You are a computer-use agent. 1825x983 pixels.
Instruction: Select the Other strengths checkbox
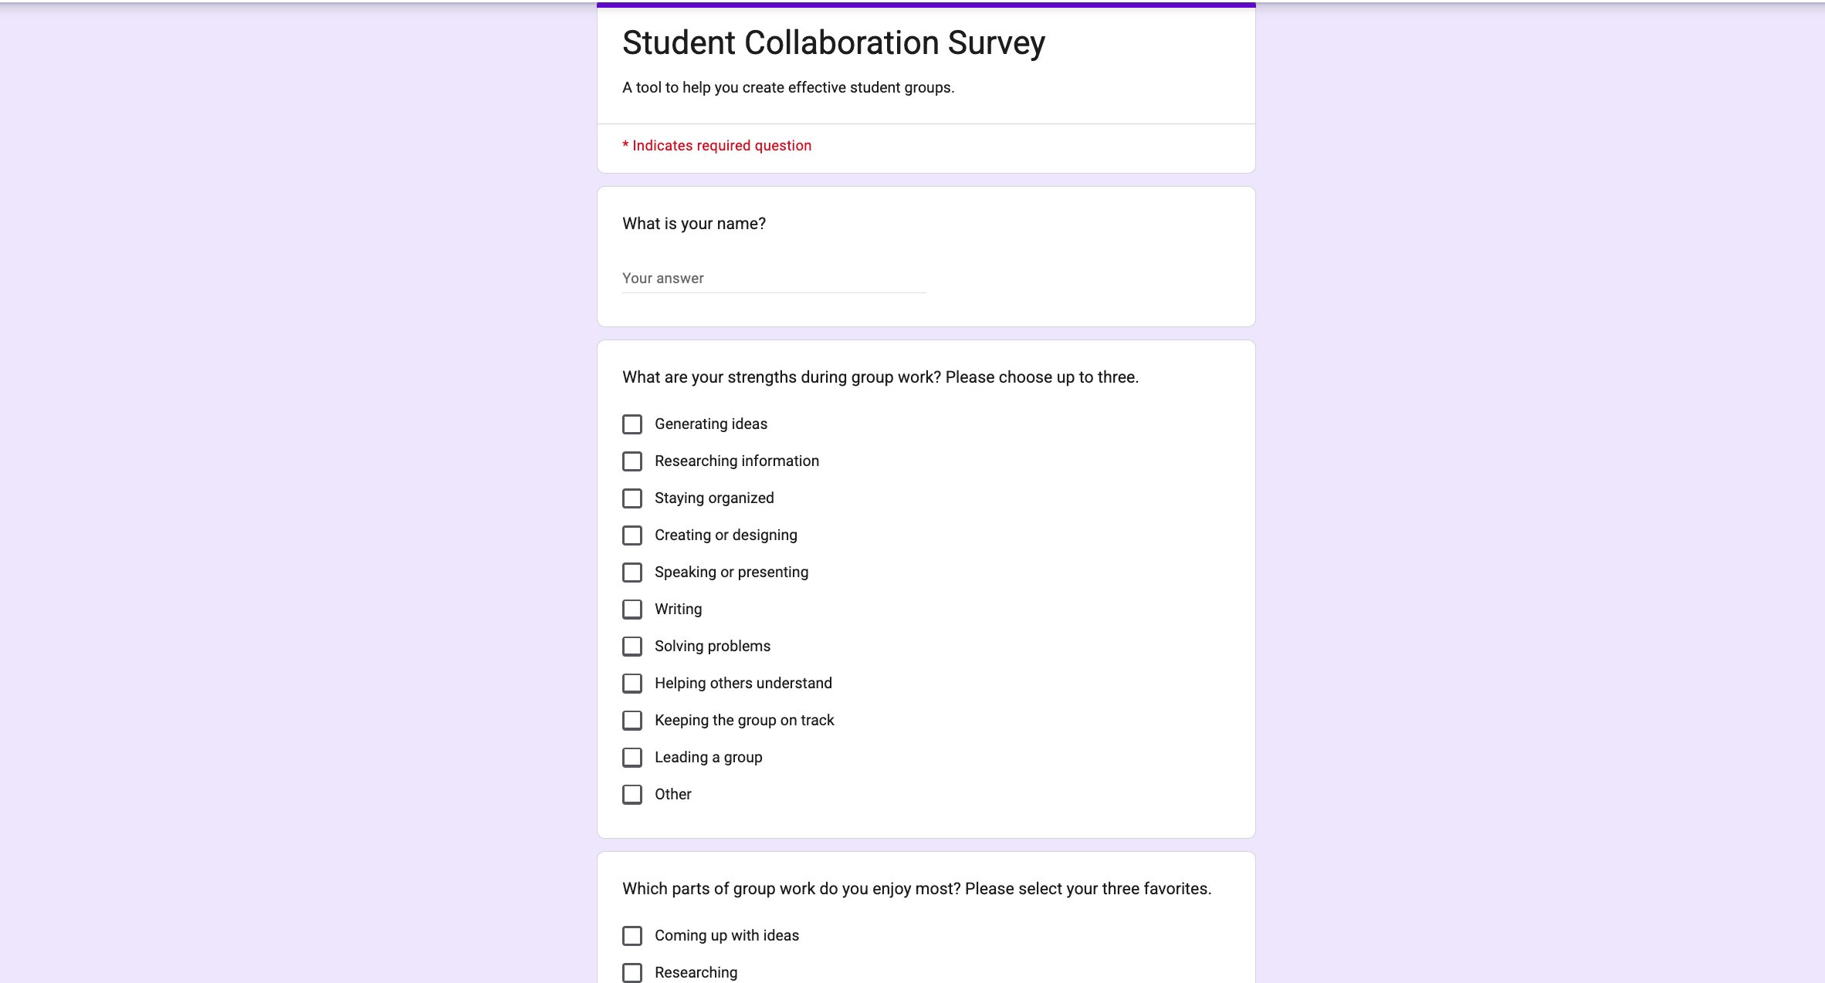[x=632, y=795]
